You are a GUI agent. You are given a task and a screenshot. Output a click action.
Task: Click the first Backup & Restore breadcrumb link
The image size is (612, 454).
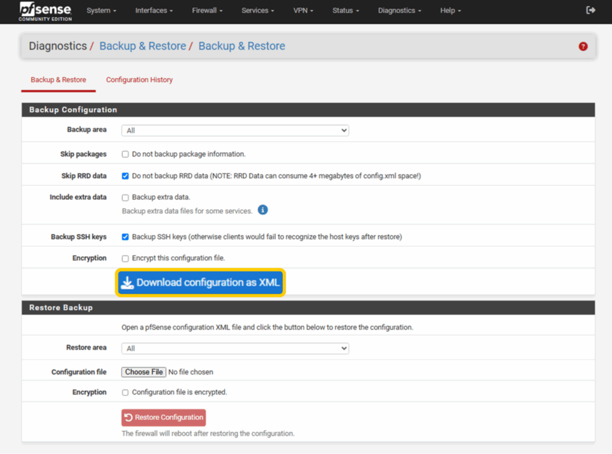tap(142, 46)
